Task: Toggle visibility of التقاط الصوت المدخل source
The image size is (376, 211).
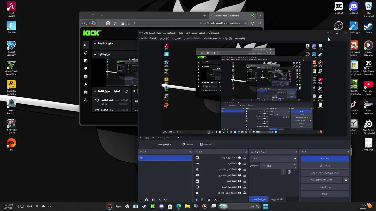Action: tap(239, 169)
